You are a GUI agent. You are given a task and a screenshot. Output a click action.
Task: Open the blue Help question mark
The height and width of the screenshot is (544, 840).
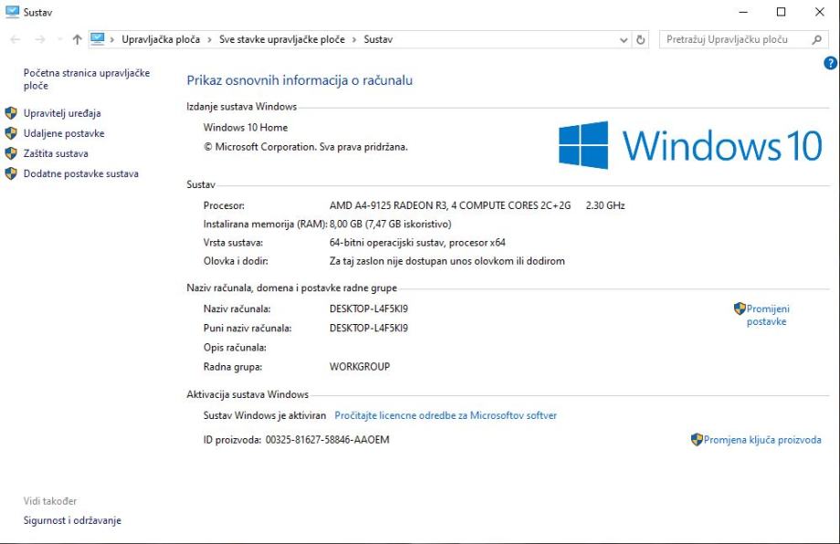[830, 63]
